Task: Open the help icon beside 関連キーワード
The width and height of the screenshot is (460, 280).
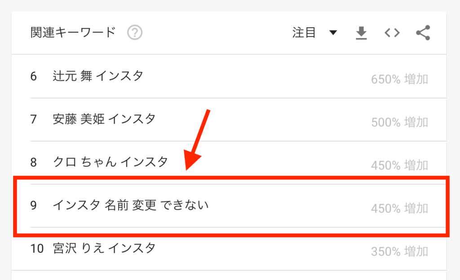Action: pyautogui.click(x=135, y=32)
